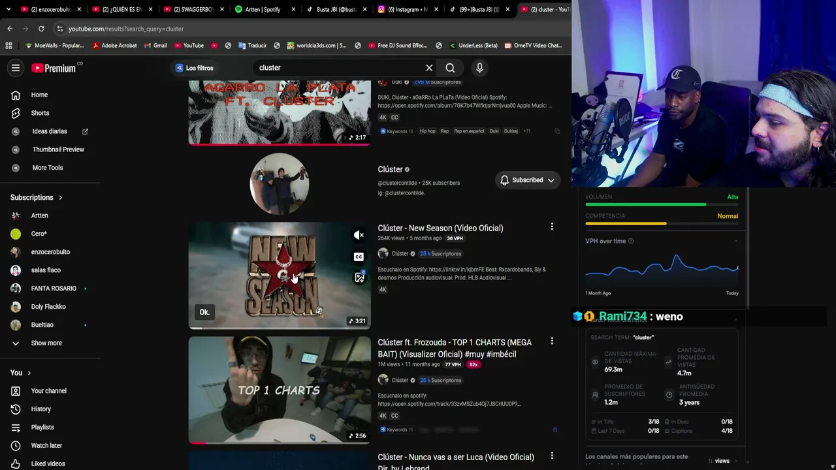
Task: Go back with the browser back arrow
Action: tap(10, 29)
